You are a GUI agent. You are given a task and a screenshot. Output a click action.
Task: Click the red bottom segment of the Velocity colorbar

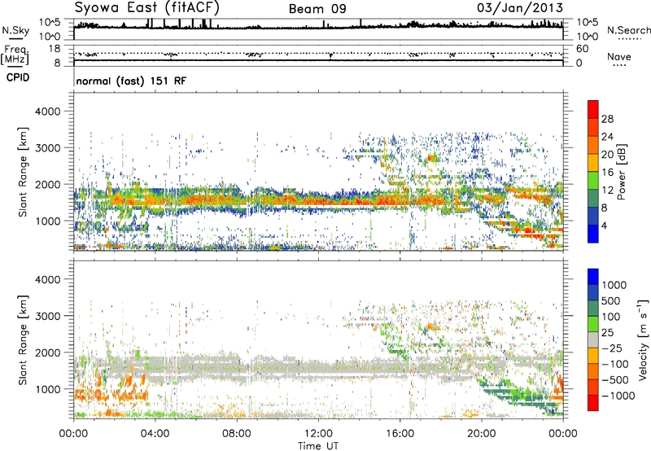593,403
